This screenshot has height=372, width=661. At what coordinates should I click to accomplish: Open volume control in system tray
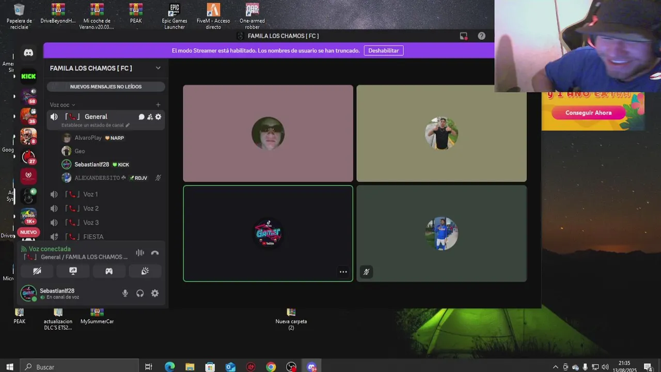tap(605, 367)
